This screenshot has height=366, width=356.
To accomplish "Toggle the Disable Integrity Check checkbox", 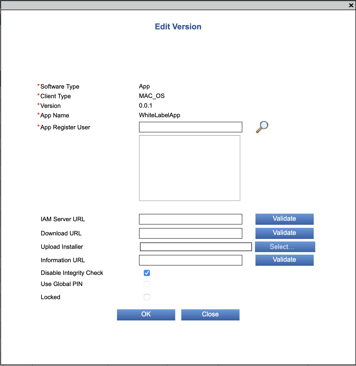I will pos(147,273).
